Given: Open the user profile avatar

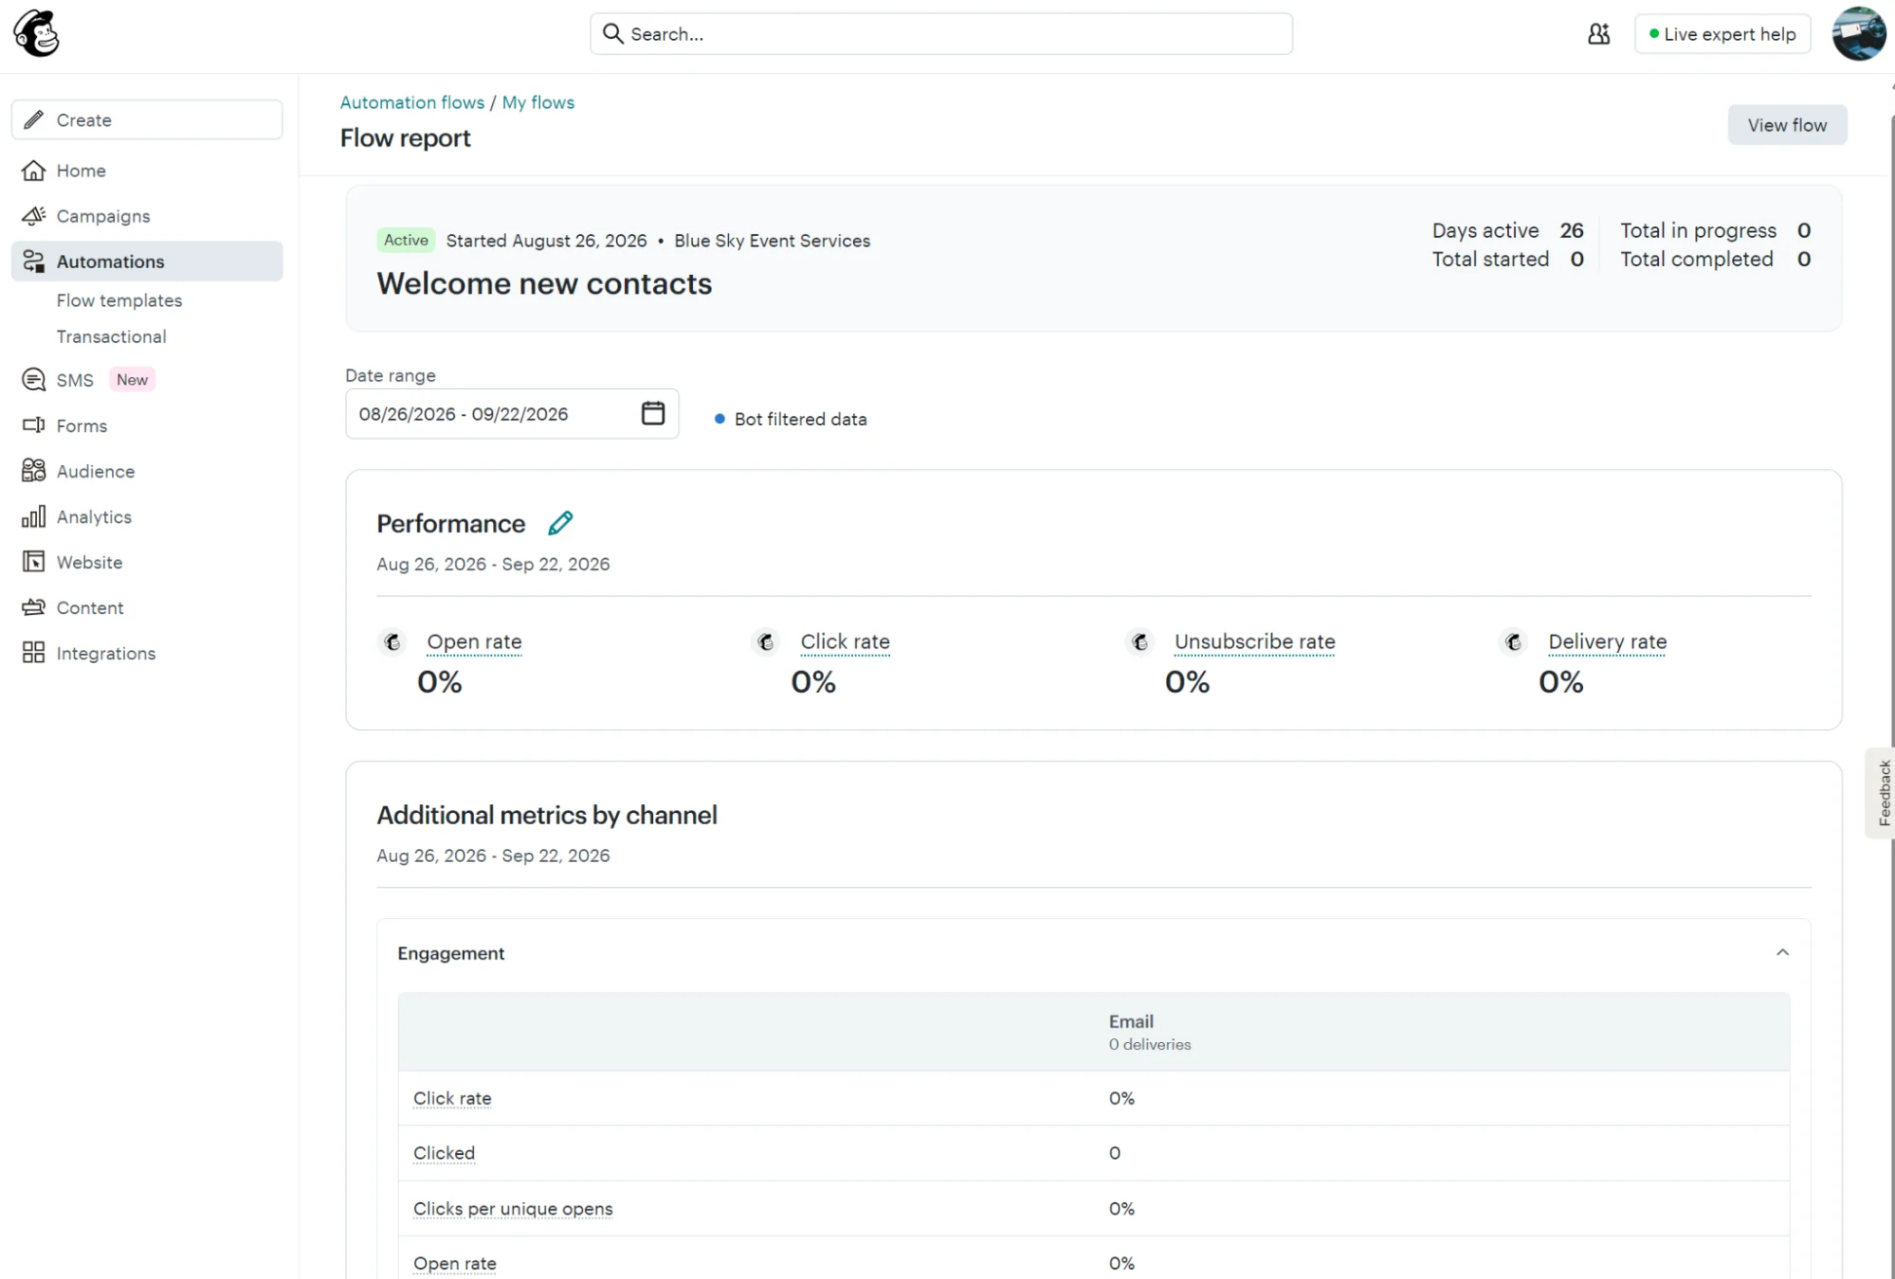Looking at the screenshot, I should point(1858,34).
